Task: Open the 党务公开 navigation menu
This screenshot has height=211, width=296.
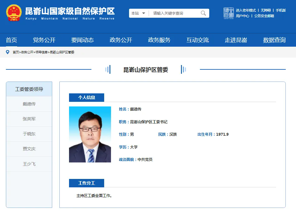Action: click(x=44, y=40)
